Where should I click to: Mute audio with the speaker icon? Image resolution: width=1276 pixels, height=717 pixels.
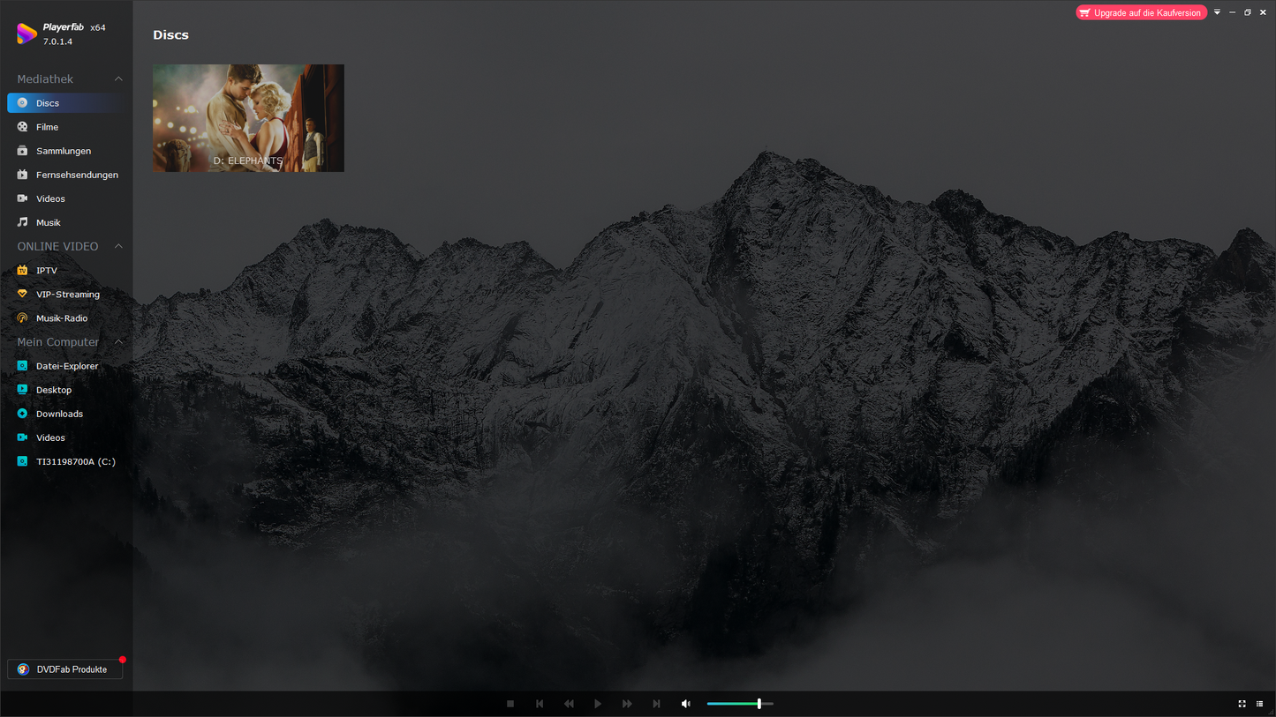click(686, 704)
